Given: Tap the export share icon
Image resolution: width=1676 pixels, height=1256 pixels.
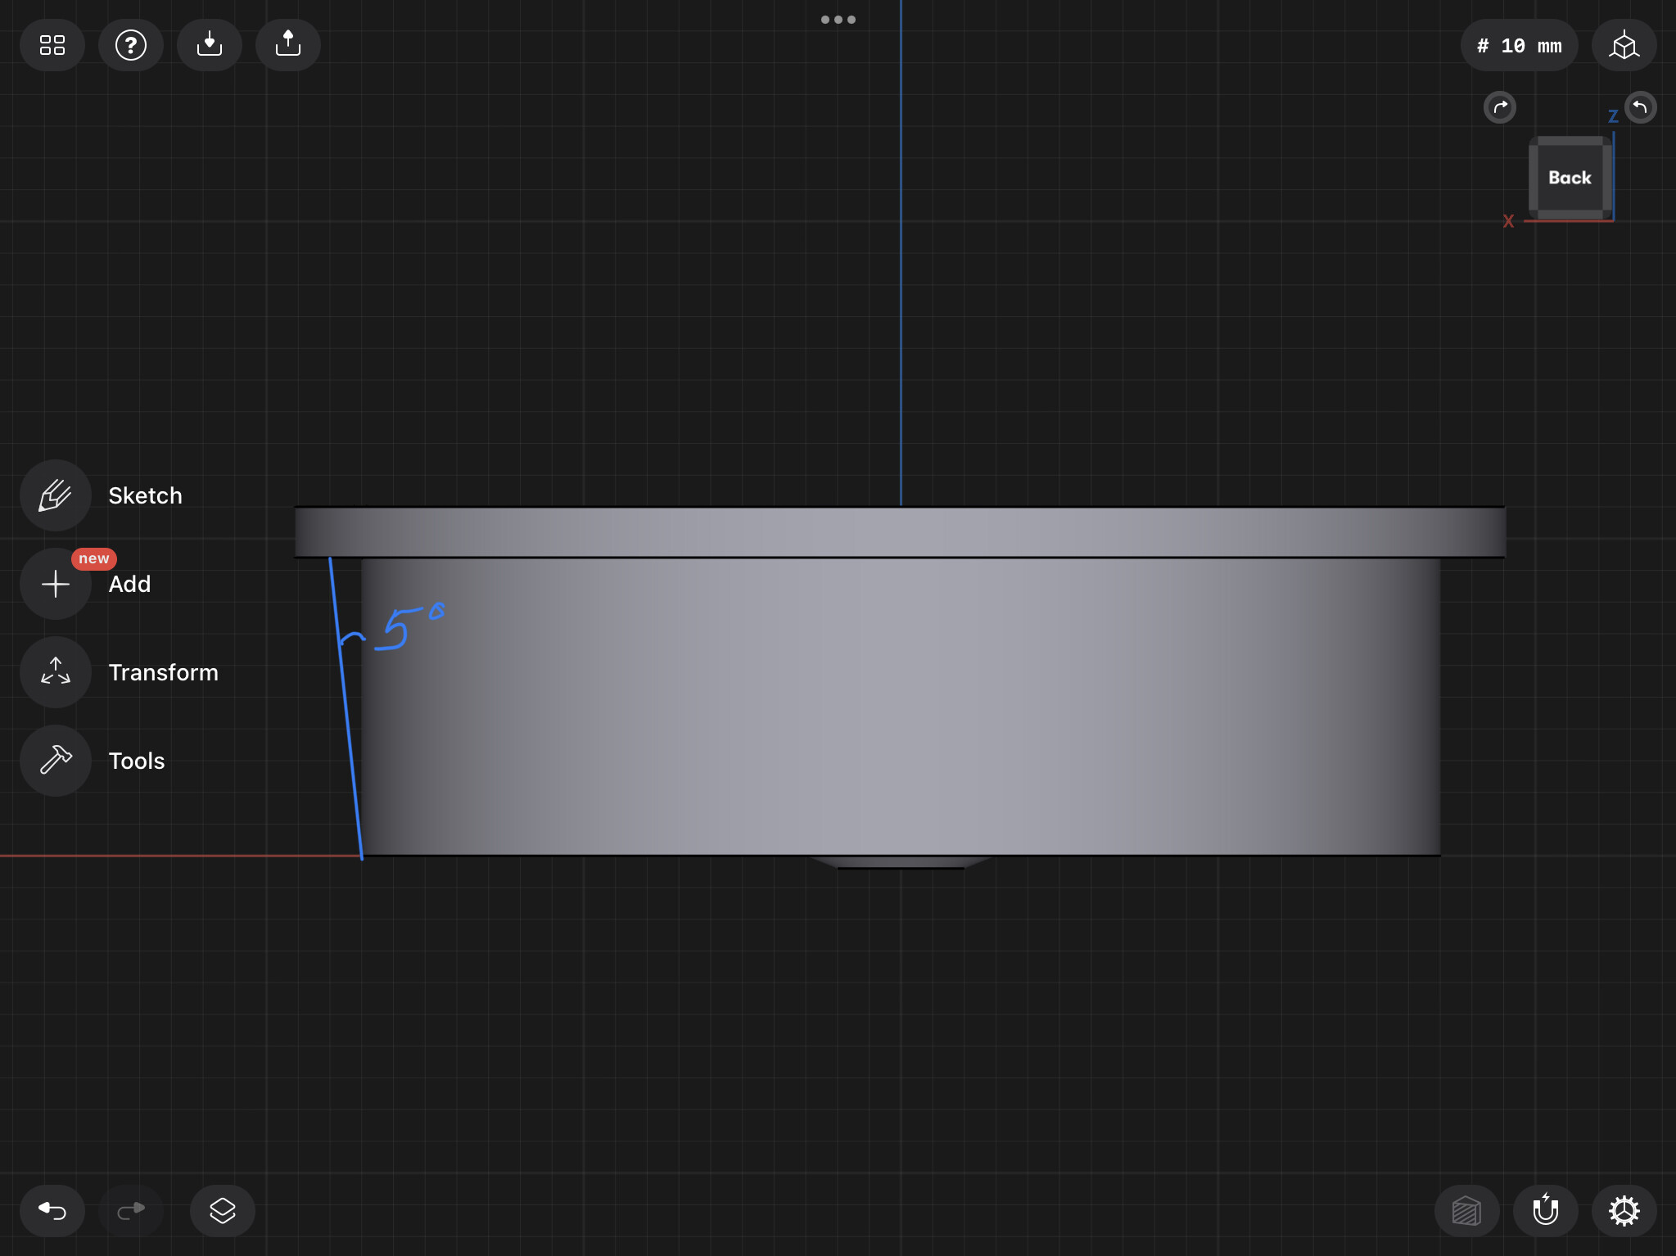Looking at the screenshot, I should tap(287, 45).
